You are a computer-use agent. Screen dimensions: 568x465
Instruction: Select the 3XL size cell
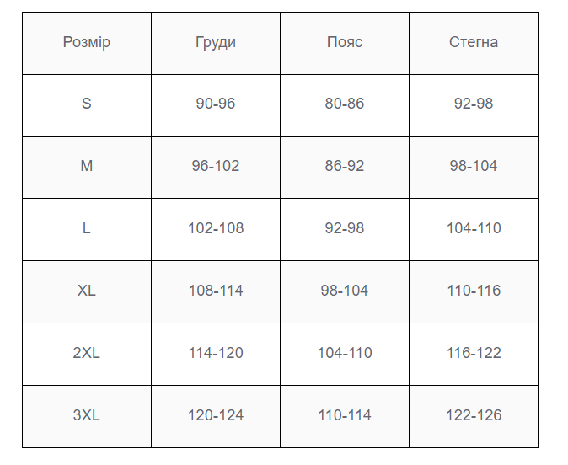click(x=87, y=415)
